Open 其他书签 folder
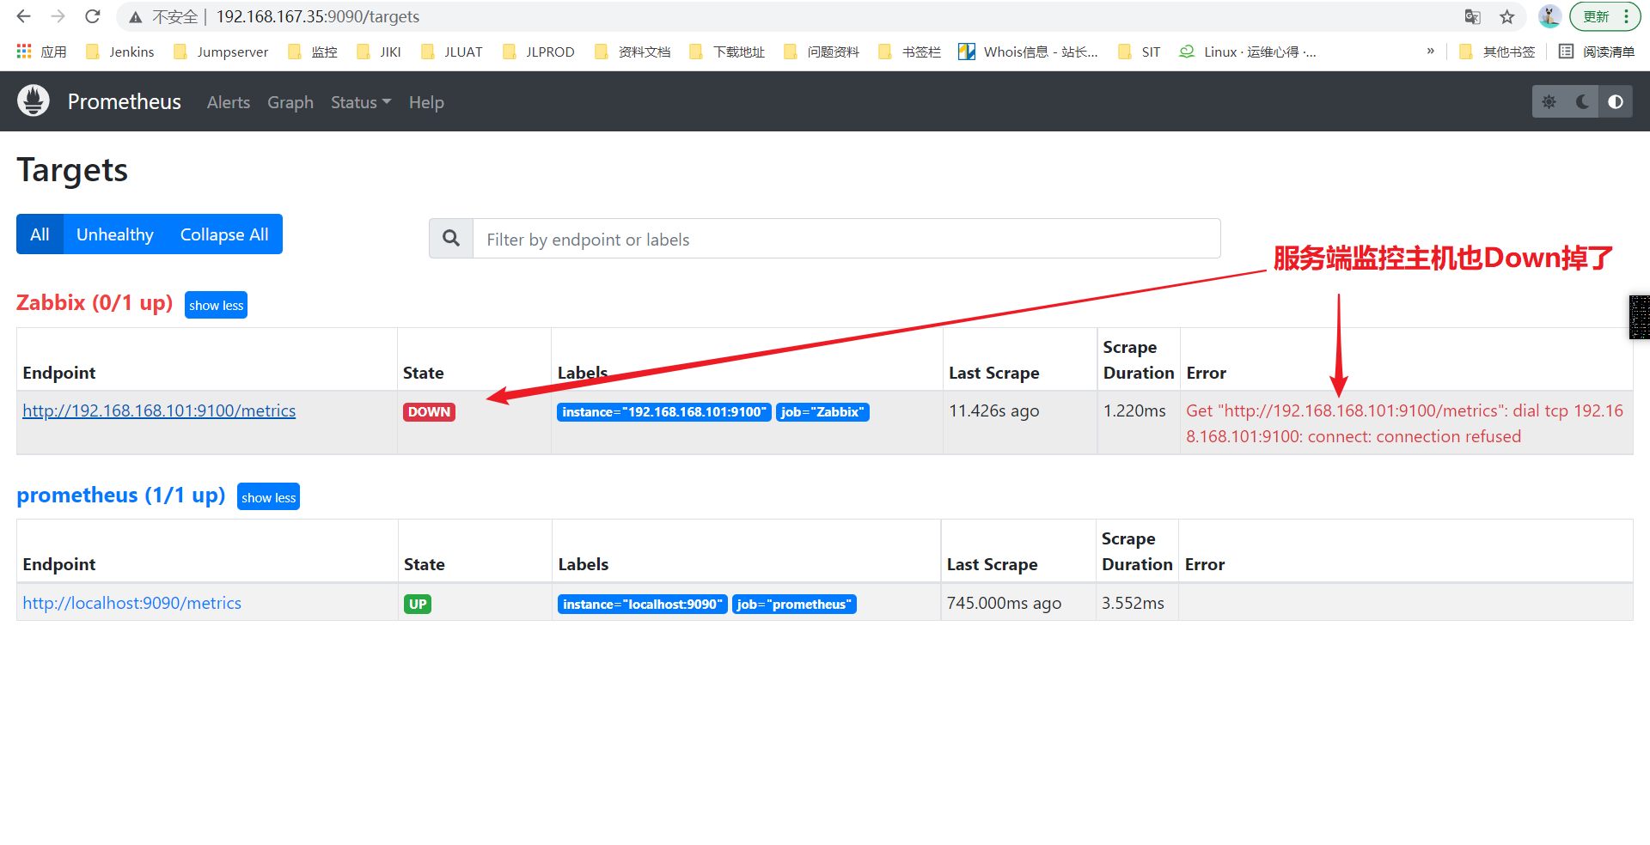The height and width of the screenshot is (845, 1650). 1498,52
